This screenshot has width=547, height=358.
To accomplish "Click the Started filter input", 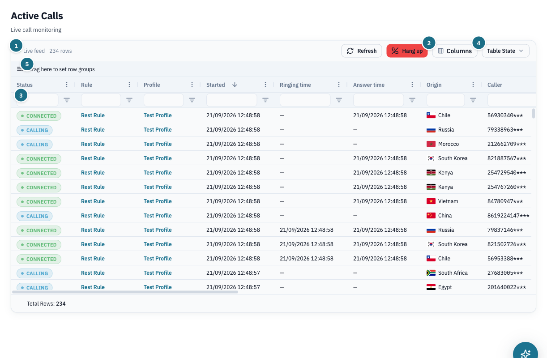I will (x=232, y=100).
